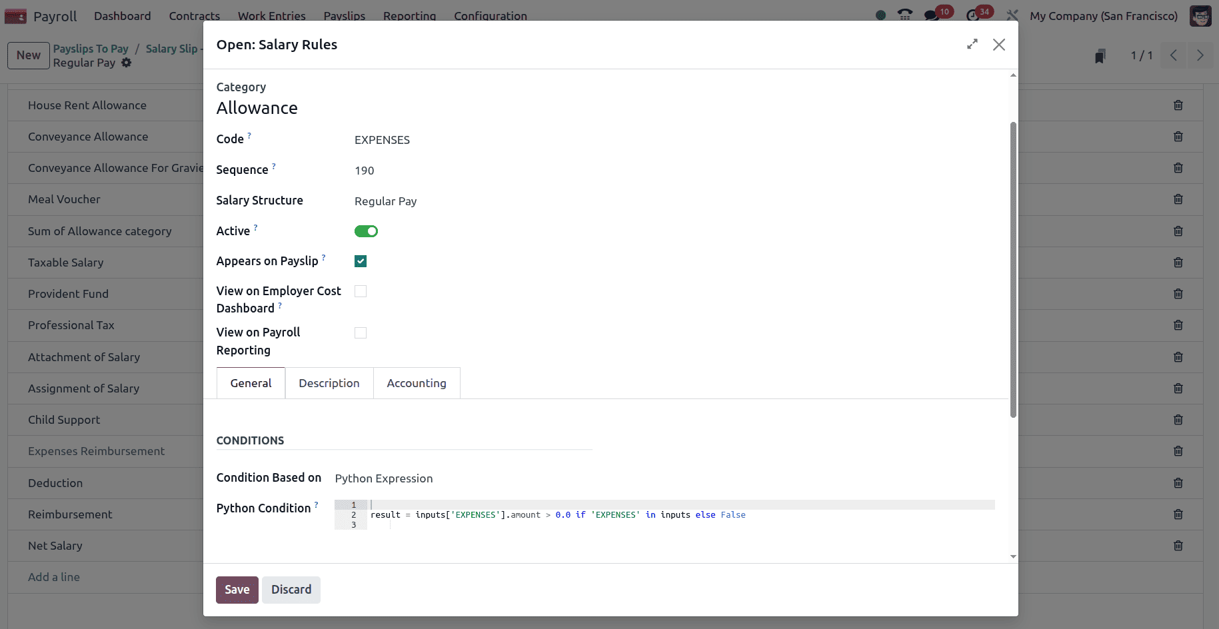Open the Configuration menu
Viewport: 1219px width, 629px height.
click(x=491, y=15)
